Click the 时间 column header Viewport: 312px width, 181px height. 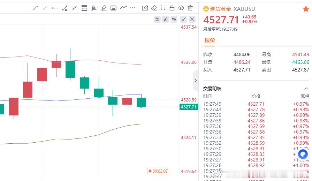pyautogui.click(x=207, y=96)
